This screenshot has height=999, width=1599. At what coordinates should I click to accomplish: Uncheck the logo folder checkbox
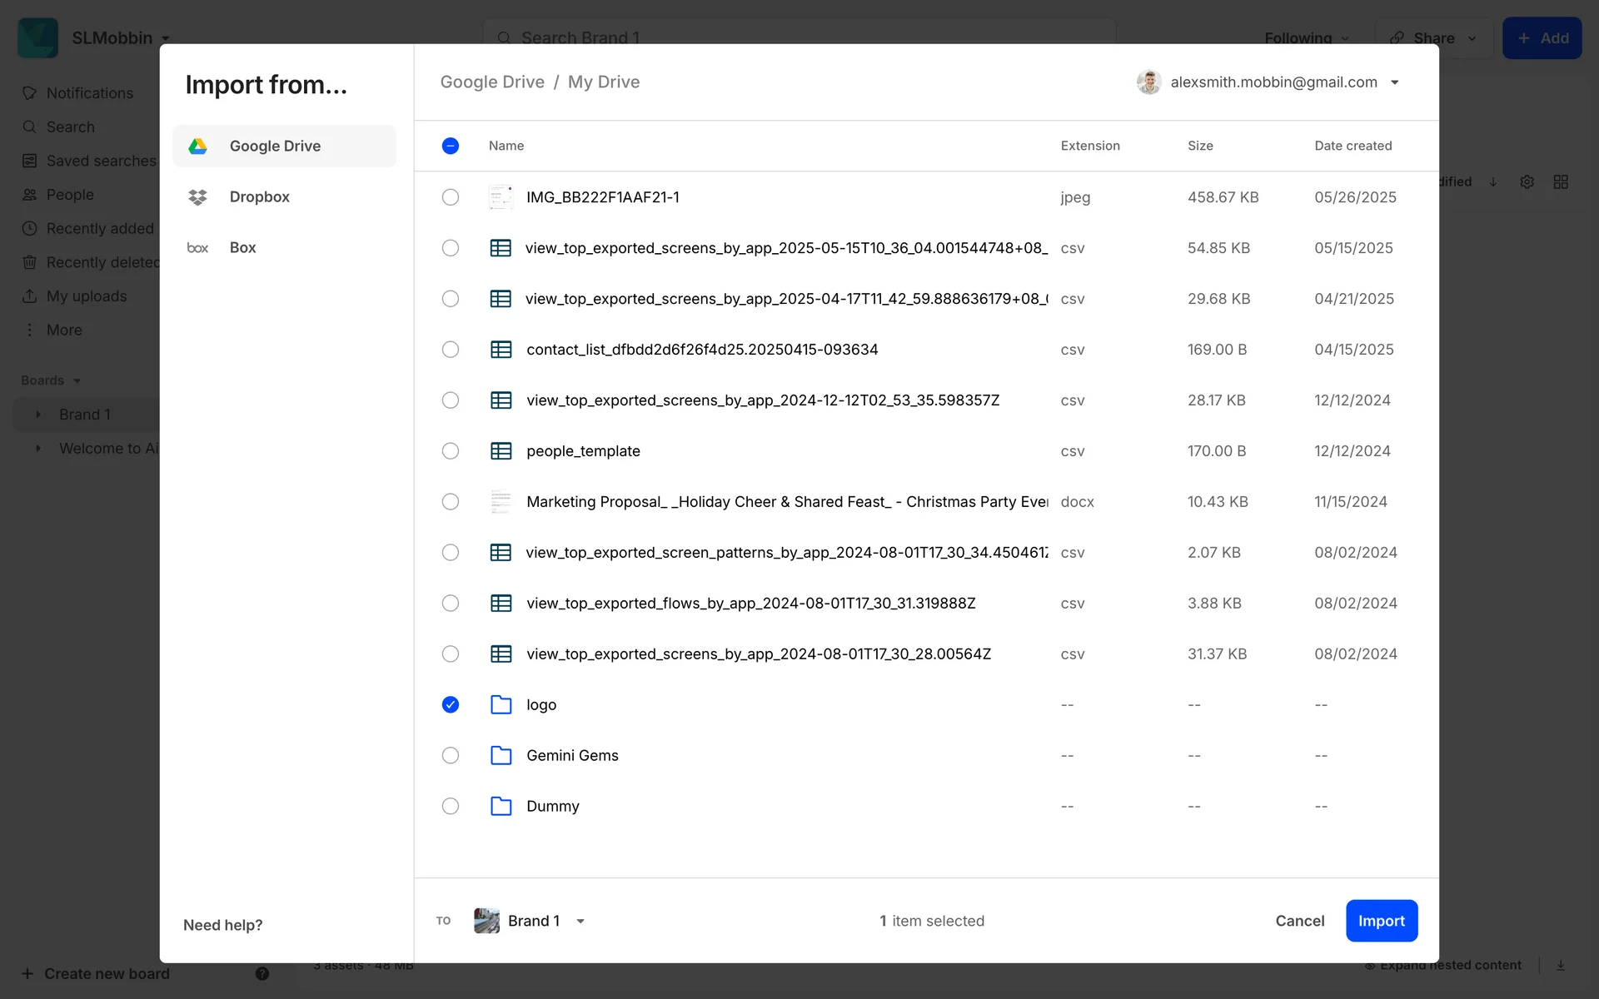(x=451, y=705)
